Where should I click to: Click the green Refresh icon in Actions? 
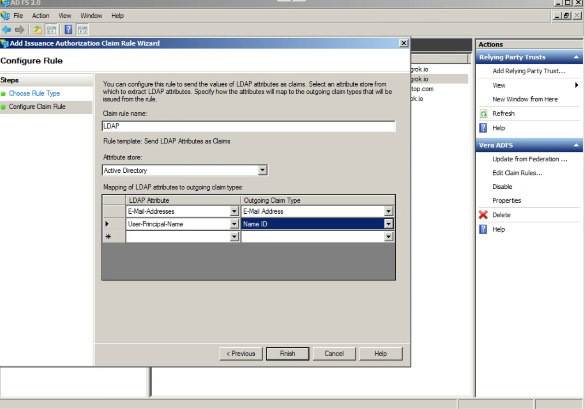tap(483, 113)
